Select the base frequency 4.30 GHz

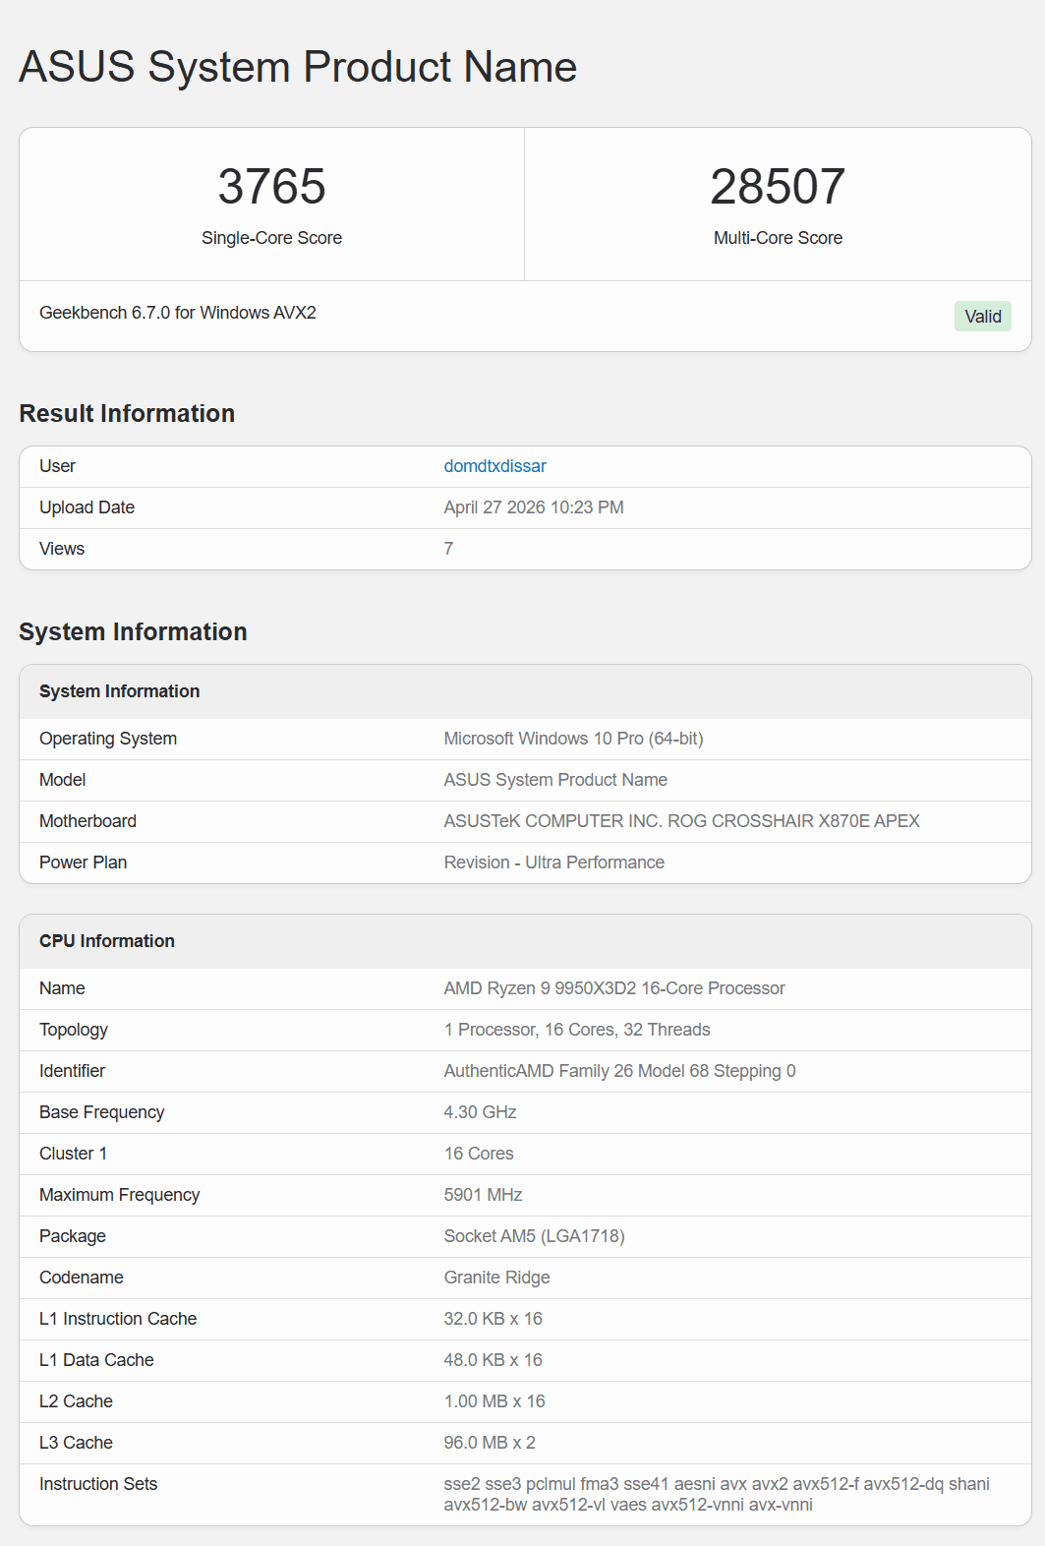[x=480, y=1112]
